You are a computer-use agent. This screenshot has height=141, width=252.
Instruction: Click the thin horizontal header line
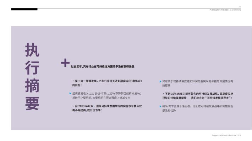tap(139, 8)
